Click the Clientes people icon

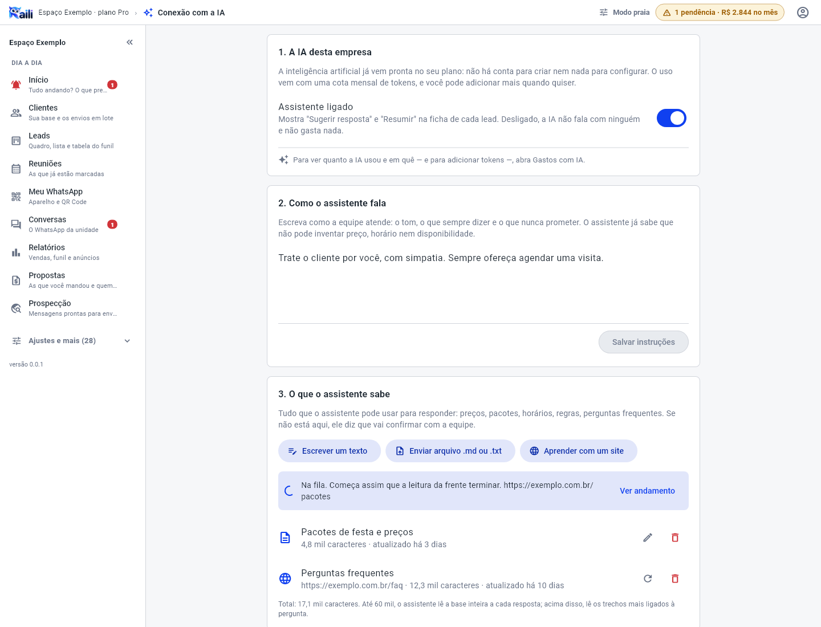click(x=16, y=113)
